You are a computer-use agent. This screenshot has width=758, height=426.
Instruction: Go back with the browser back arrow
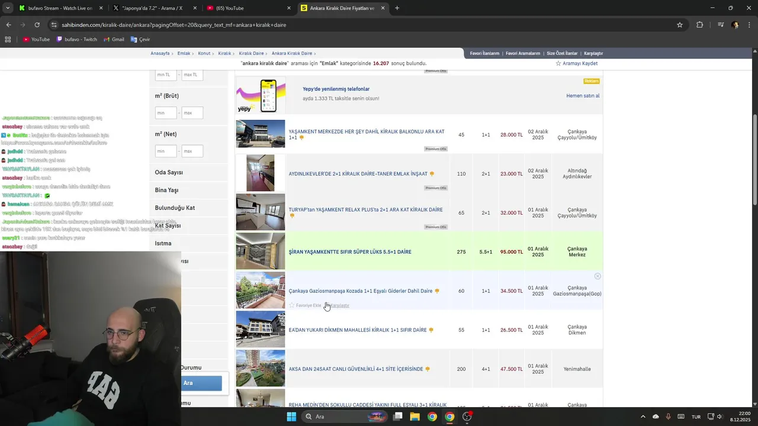(8, 25)
